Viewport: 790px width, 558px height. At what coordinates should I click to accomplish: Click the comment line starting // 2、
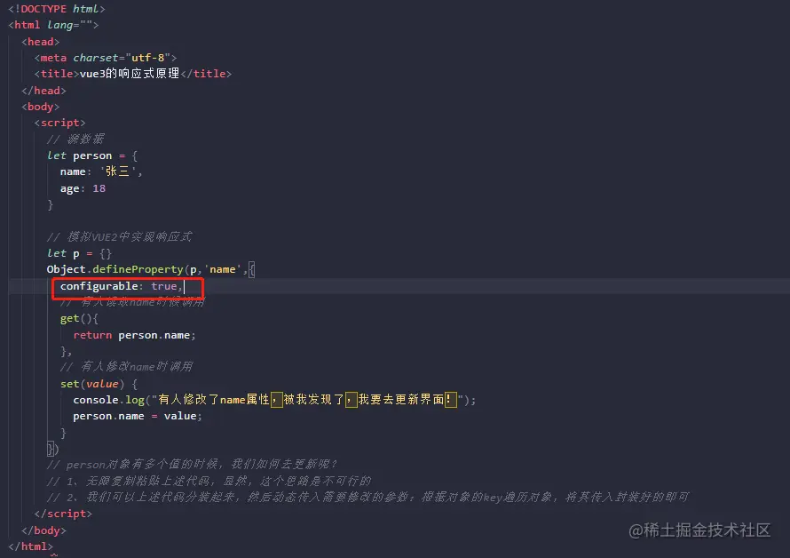[x=367, y=498]
